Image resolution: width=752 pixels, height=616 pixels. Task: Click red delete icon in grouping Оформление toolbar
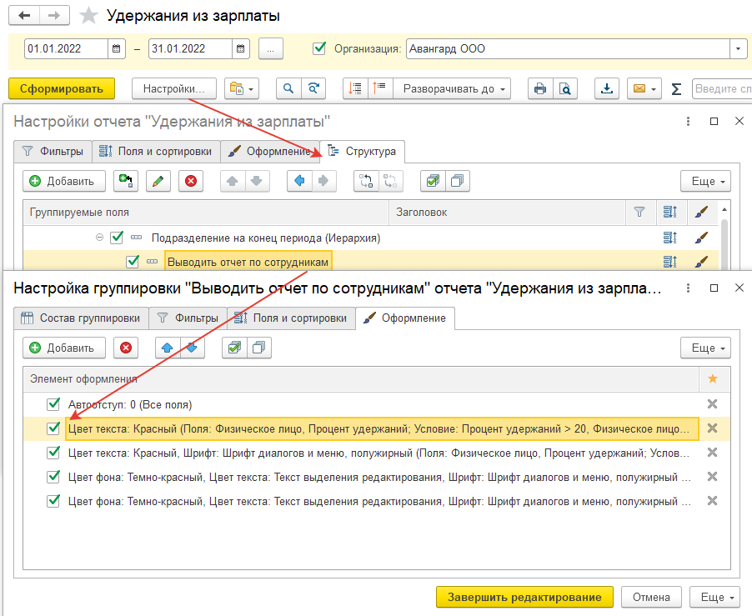[126, 348]
